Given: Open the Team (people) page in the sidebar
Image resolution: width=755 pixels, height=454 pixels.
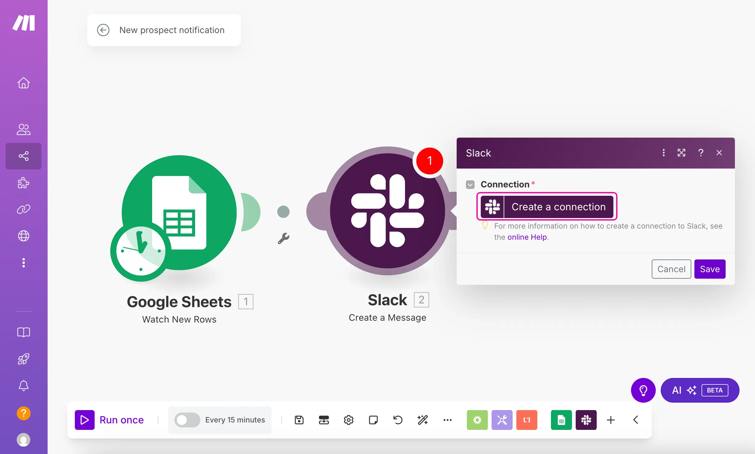Looking at the screenshot, I should pos(23,130).
